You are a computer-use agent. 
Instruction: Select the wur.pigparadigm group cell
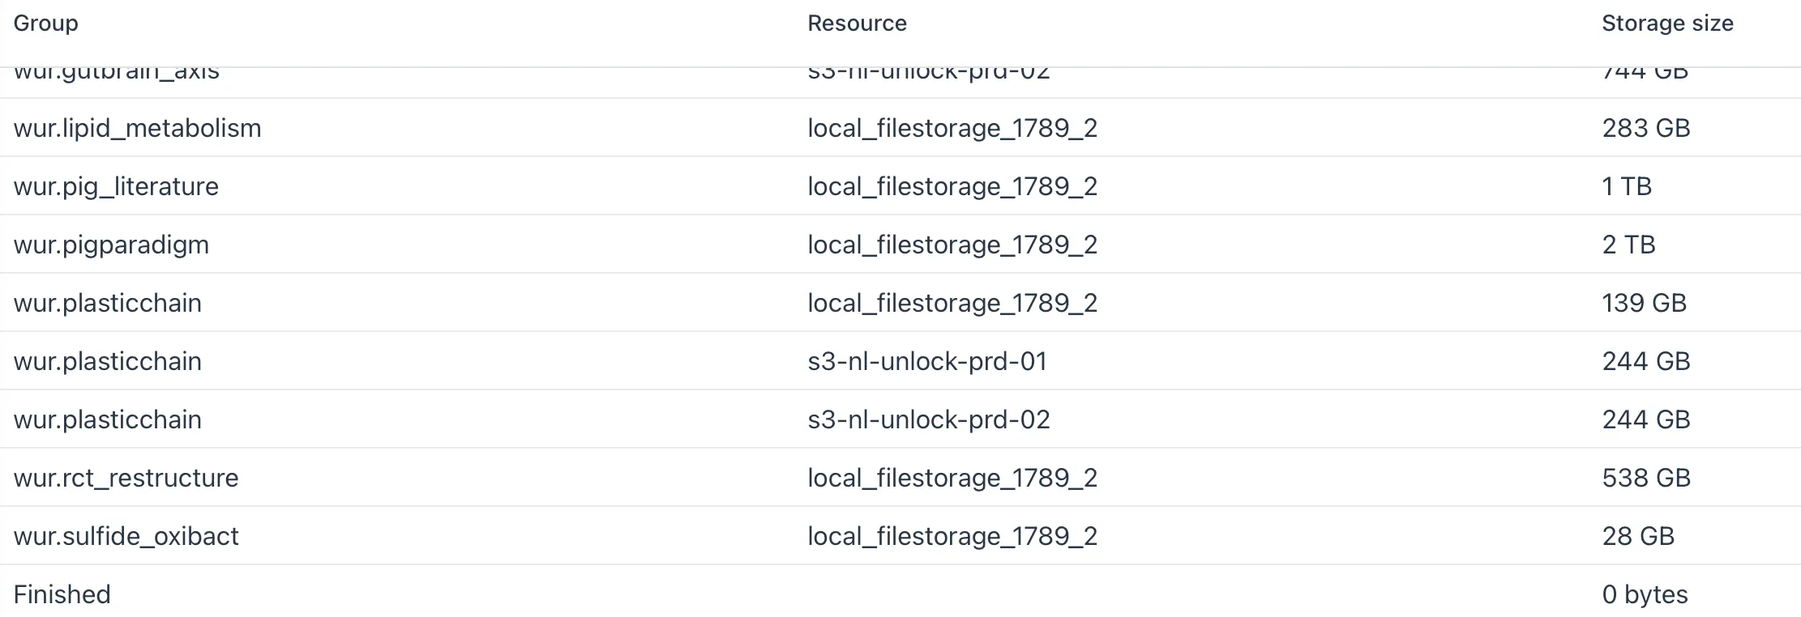click(x=111, y=245)
